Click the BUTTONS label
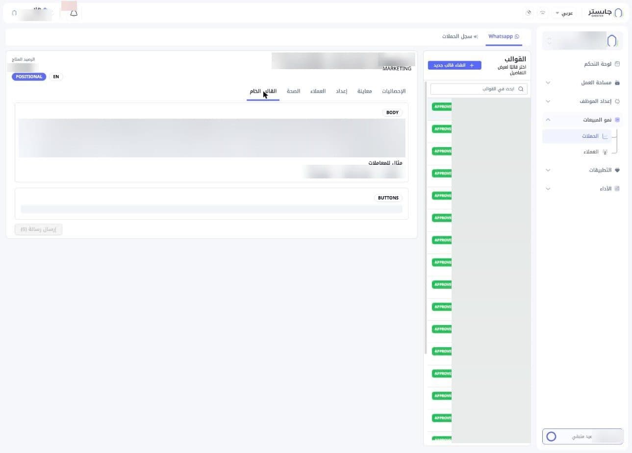Viewport: 632px width, 453px height. 388,198
